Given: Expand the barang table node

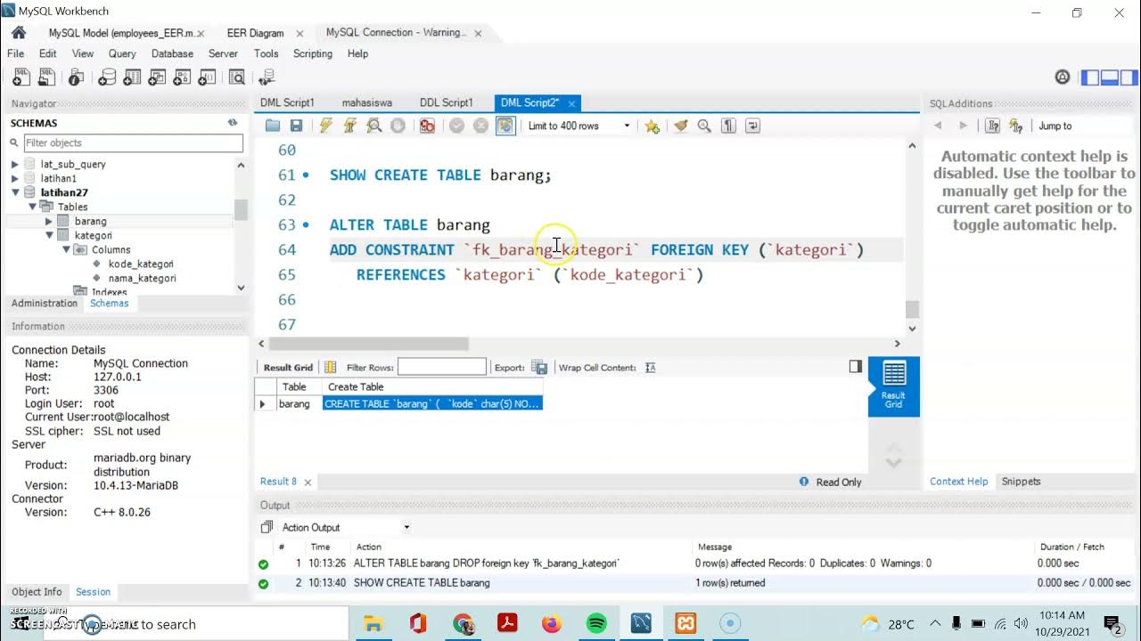Looking at the screenshot, I should click(49, 221).
